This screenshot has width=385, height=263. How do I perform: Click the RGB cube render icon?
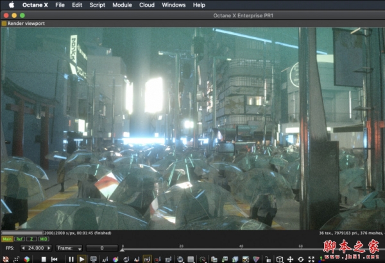click(x=26, y=259)
